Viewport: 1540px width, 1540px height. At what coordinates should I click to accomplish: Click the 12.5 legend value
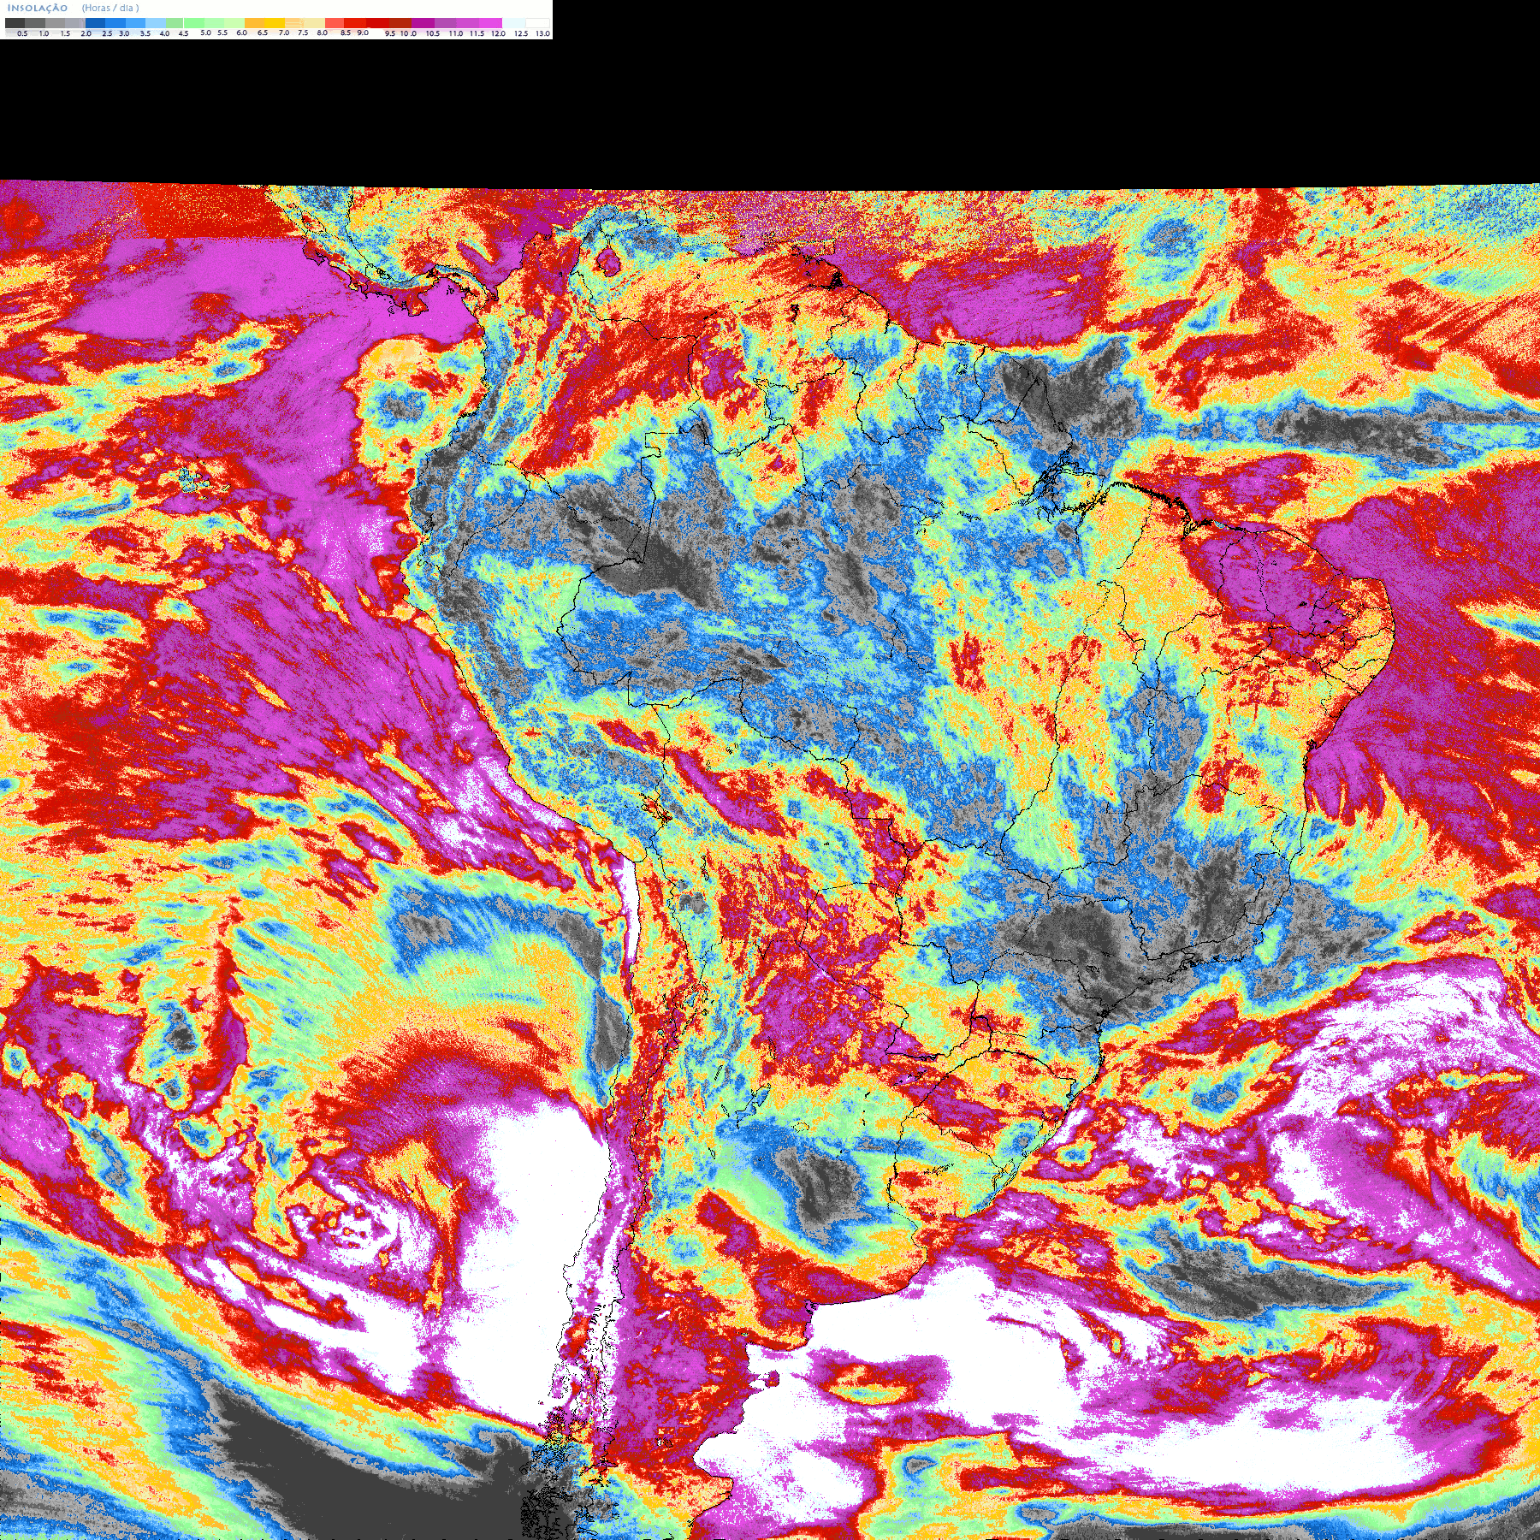point(521,33)
